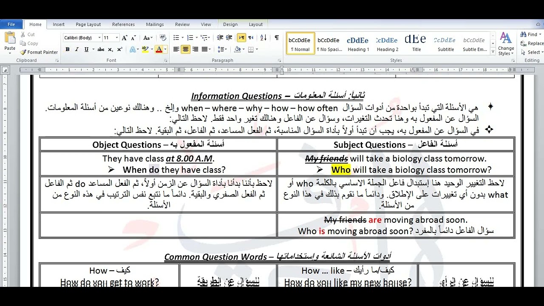Apply Subtitle style

(445, 44)
